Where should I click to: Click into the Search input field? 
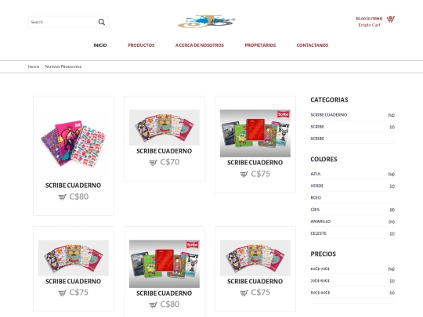[x=63, y=22]
